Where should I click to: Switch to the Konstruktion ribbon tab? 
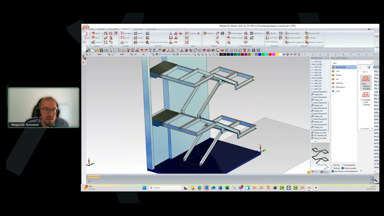pos(113,29)
